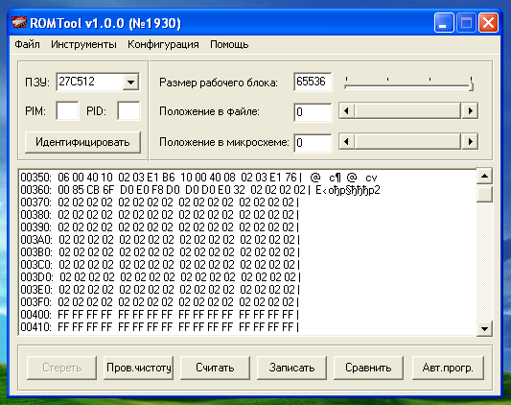Click the hex view scroll down arrow

click(x=484, y=328)
